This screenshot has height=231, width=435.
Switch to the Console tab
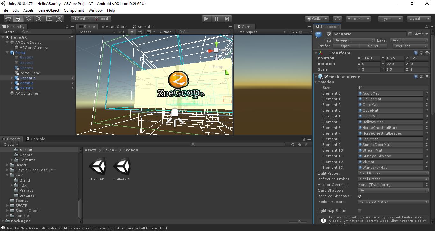pos(35,139)
